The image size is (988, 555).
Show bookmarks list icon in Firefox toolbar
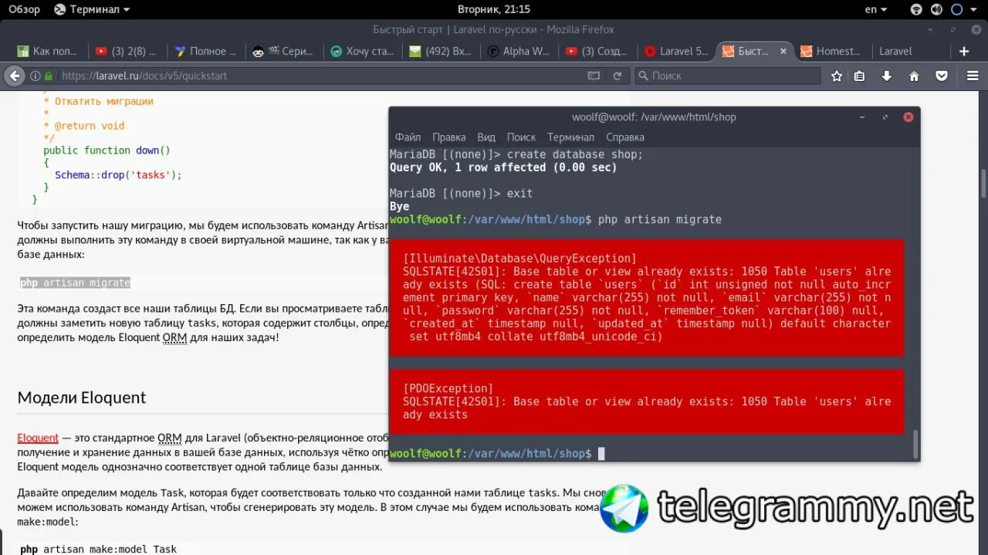pos(860,76)
